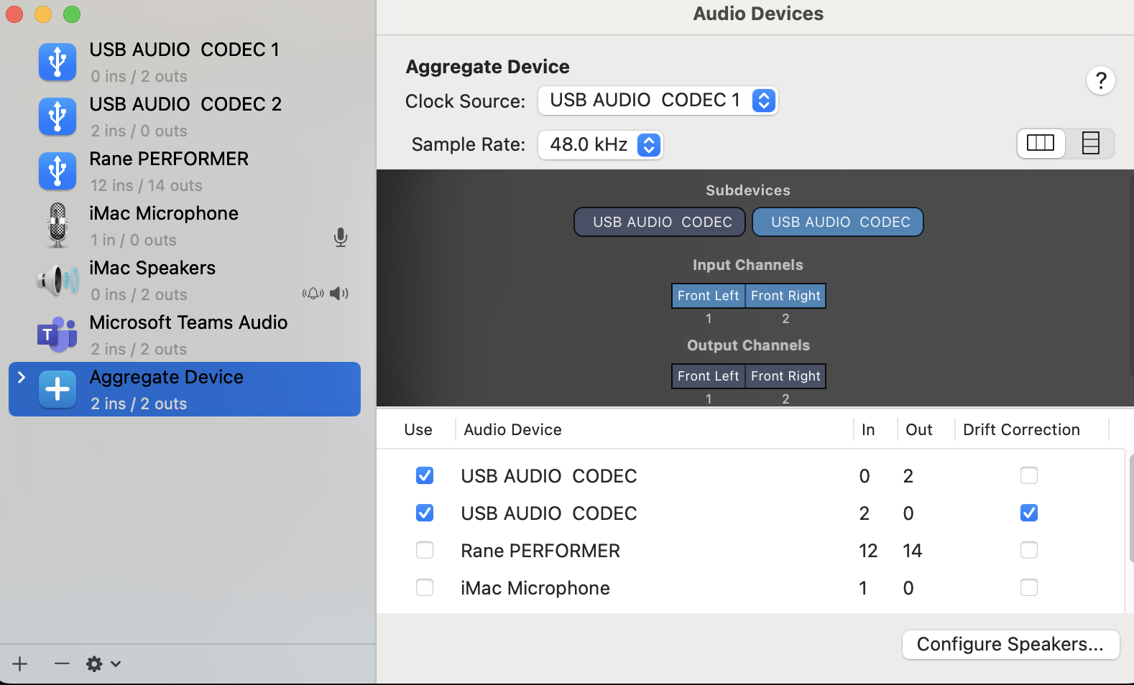Close the Audio Devices window
The height and width of the screenshot is (685, 1134).
coord(14,14)
